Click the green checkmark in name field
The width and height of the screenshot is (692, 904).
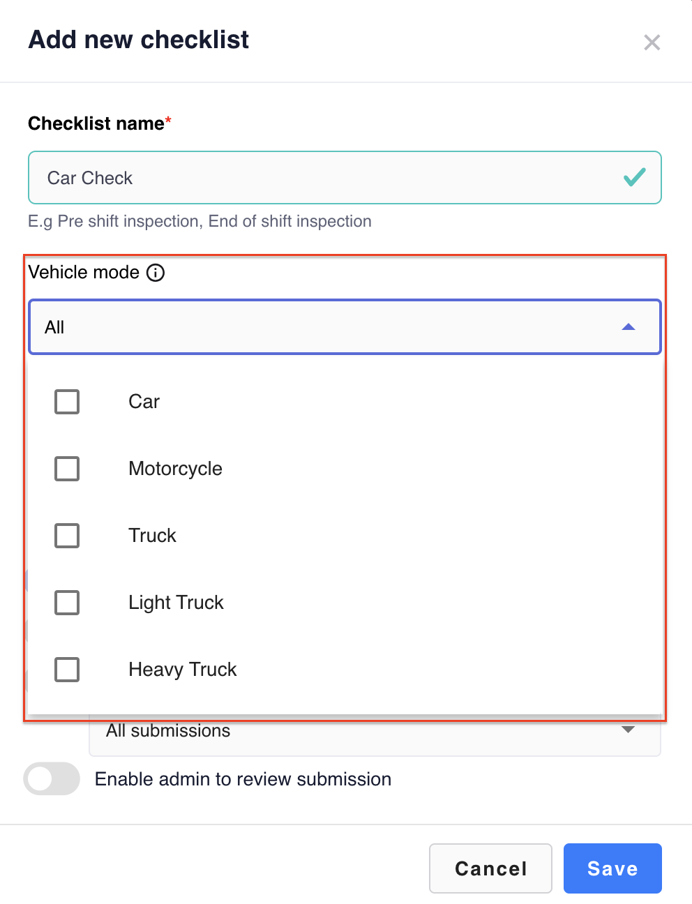634,177
